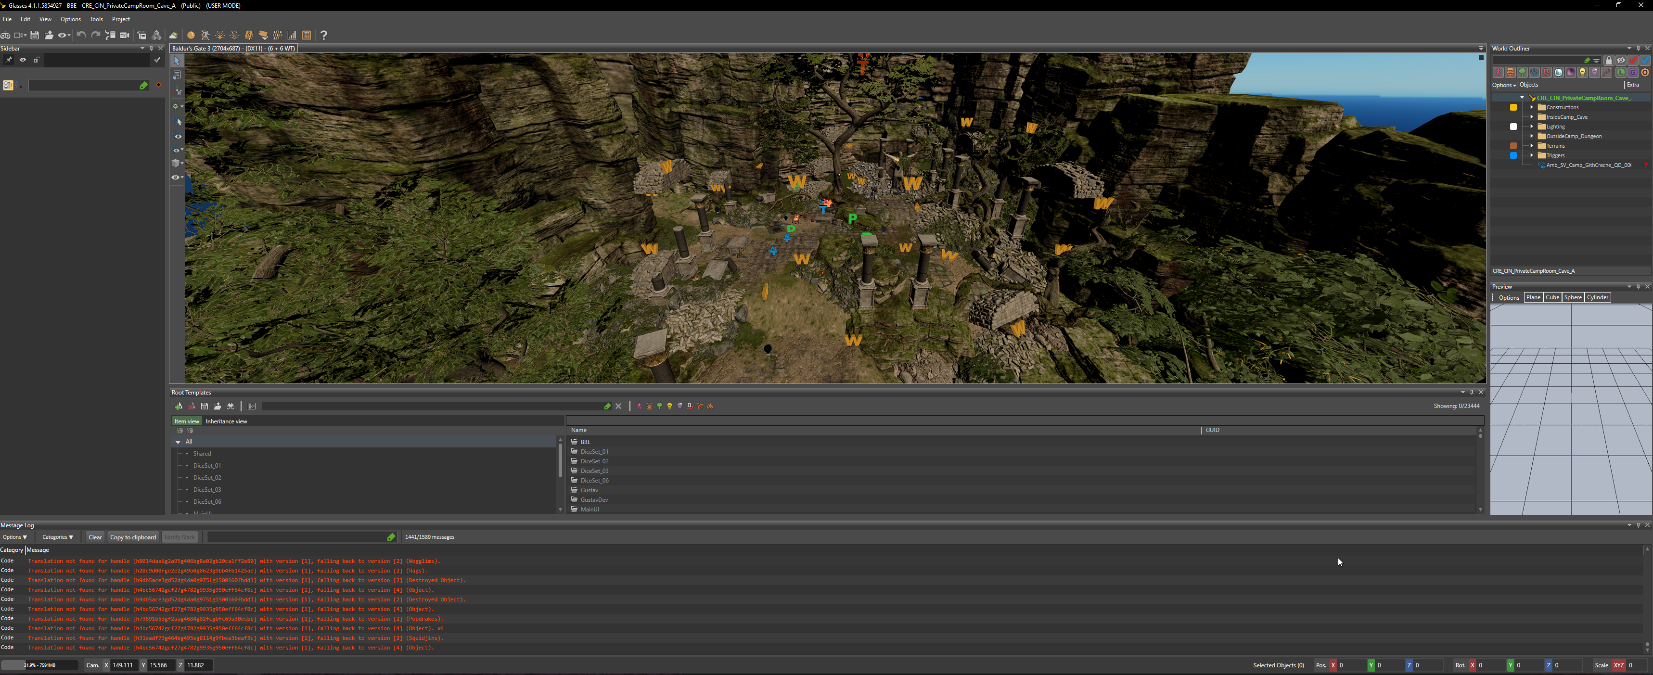Click the price tag icon in the toolbar
This screenshot has height=675, width=1653.
(x=264, y=35)
